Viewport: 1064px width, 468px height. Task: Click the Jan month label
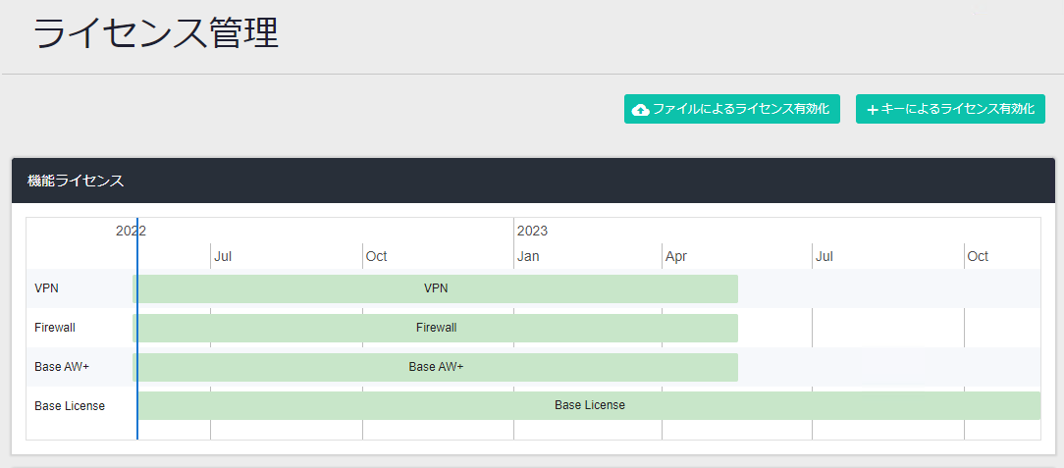coord(528,256)
